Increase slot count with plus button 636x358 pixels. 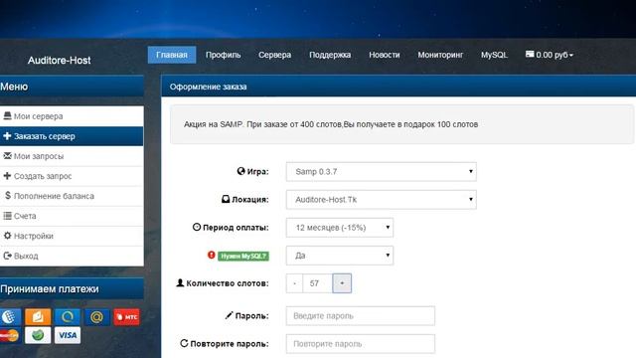342,283
